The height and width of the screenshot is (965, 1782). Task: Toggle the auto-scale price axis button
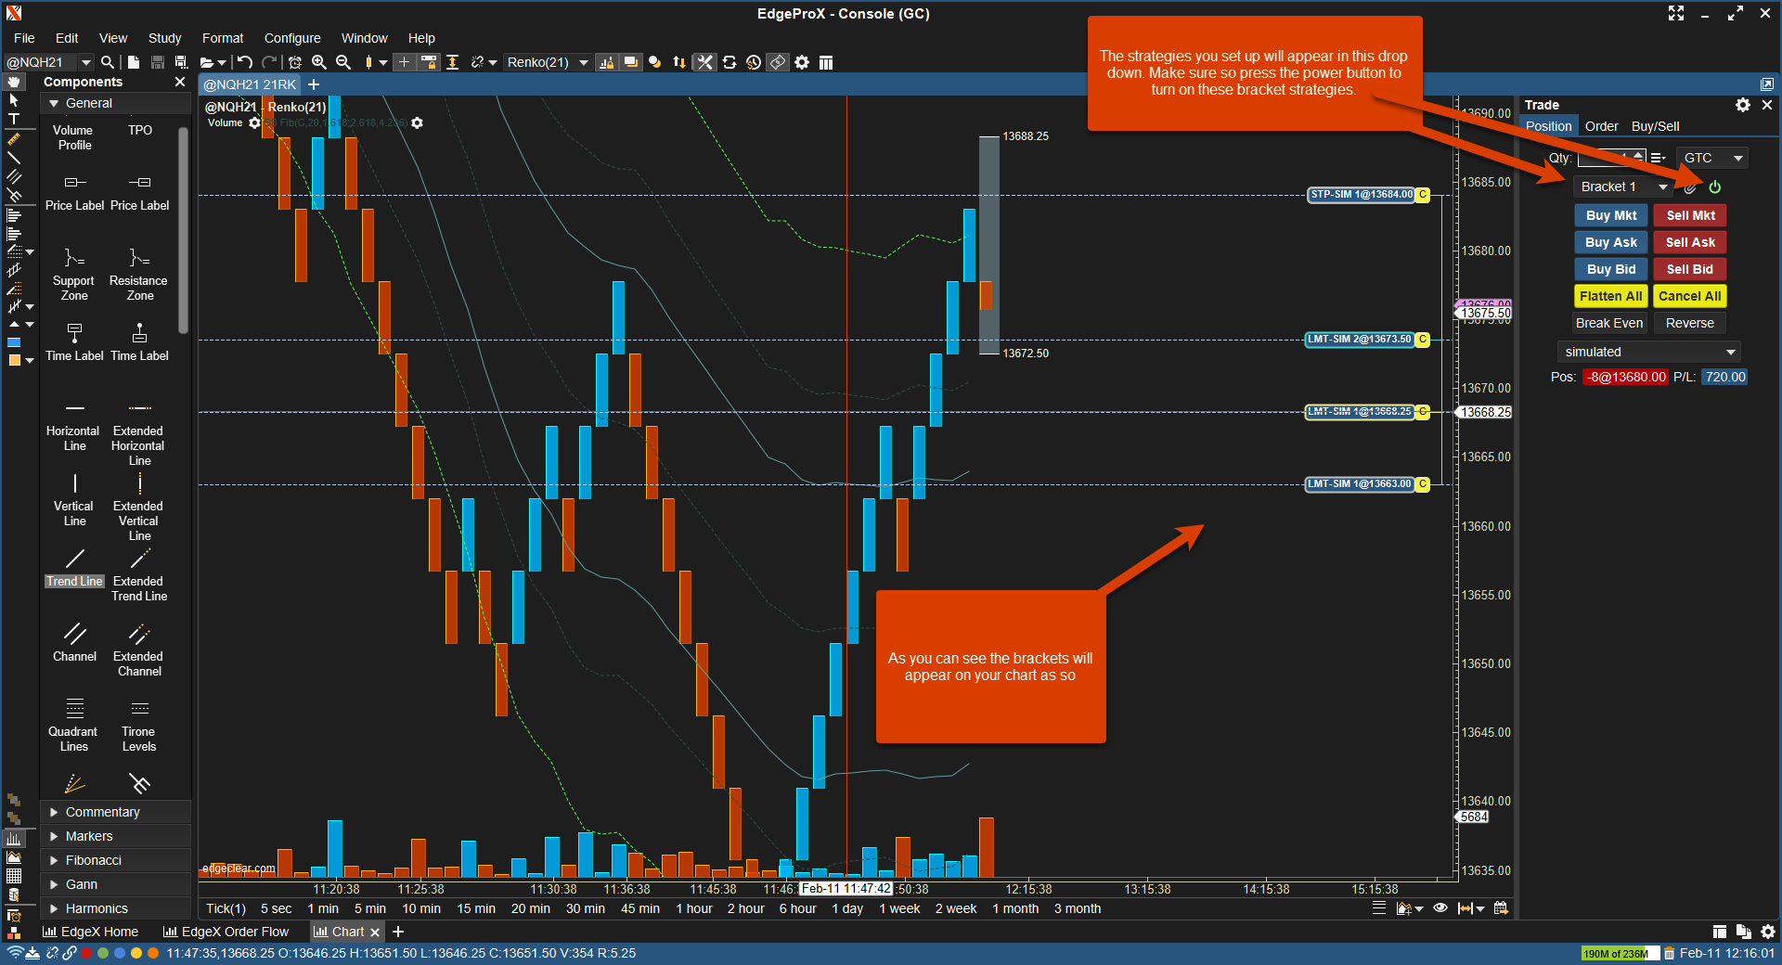pos(452,62)
